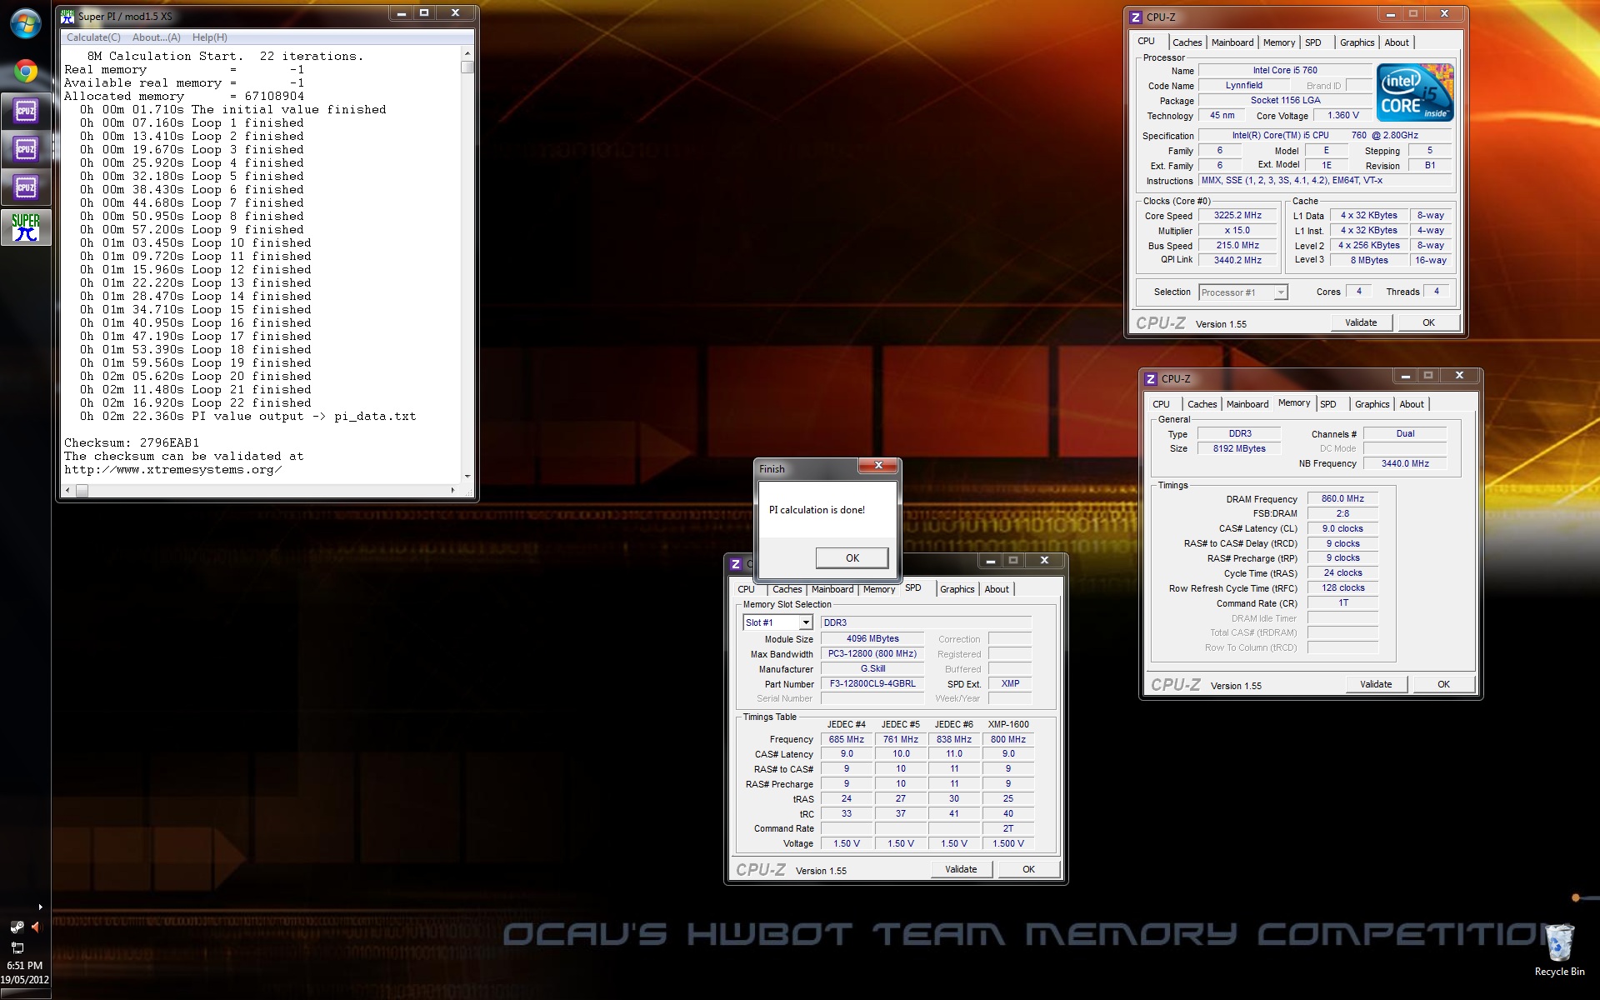Click OK in the top CPU-Z CPU window

click(1428, 322)
